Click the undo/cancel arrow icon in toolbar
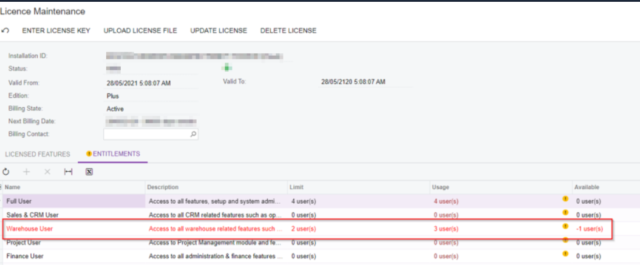 5,31
